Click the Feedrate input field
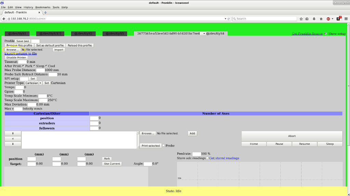This screenshot has height=196, width=350. pos(197,154)
